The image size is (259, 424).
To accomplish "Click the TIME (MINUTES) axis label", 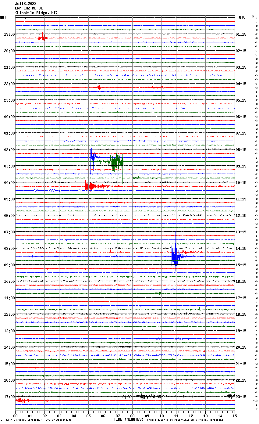I will pos(128,419).
